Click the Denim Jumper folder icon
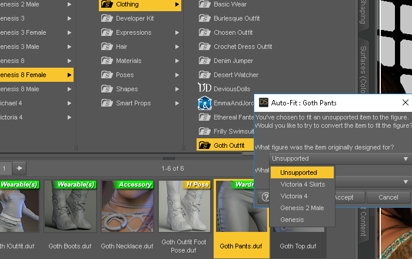Screen dimensions: 412x259 (x=204, y=61)
